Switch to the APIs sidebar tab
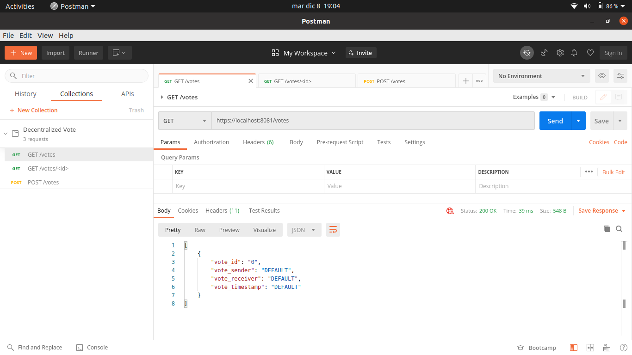Viewport: 632px width, 355px height. [x=128, y=94]
